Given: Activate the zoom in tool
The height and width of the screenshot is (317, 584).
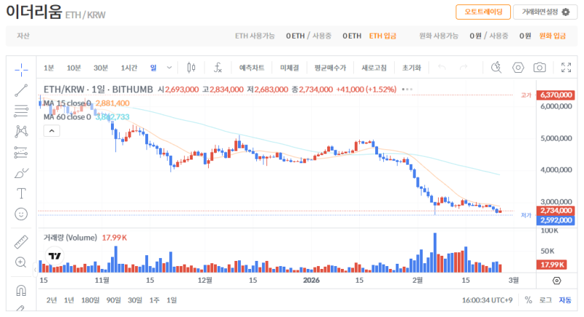Looking at the screenshot, I should 21,262.
